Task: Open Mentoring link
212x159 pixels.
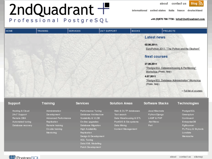Action: (x=52, y=133)
